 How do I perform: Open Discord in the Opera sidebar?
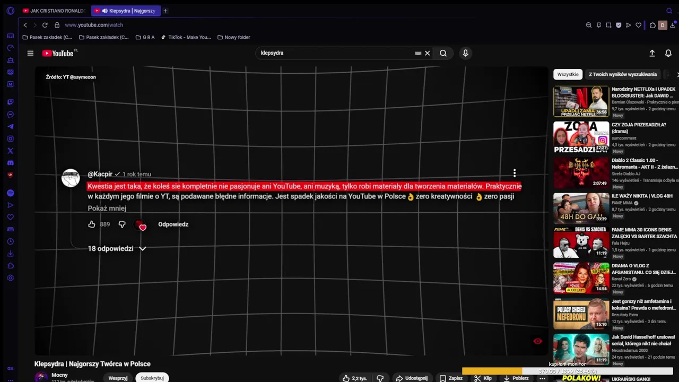(10, 163)
